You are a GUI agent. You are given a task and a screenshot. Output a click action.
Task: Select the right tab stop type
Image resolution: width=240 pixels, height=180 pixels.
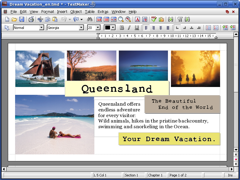pyautogui.click(x=185, y=28)
